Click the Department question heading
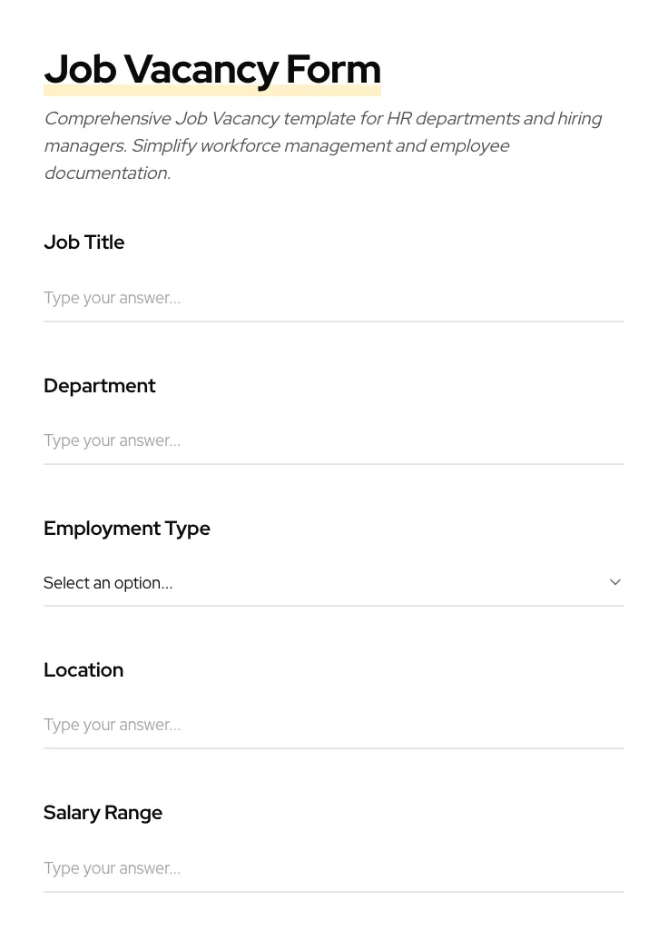Screen dimensions: 668x930 pos(100,386)
